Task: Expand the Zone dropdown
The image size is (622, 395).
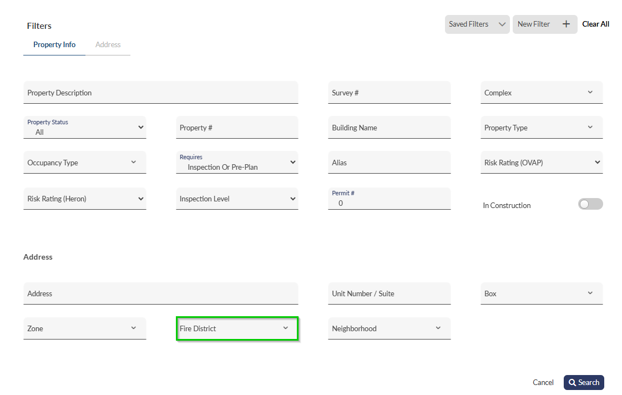Action: pyautogui.click(x=84, y=328)
